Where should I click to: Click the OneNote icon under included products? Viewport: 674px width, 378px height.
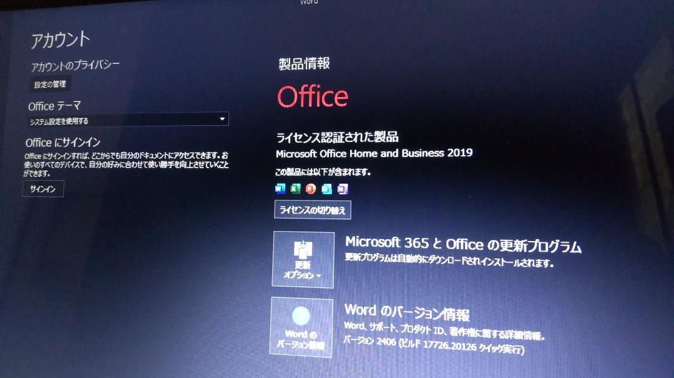point(343,189)
